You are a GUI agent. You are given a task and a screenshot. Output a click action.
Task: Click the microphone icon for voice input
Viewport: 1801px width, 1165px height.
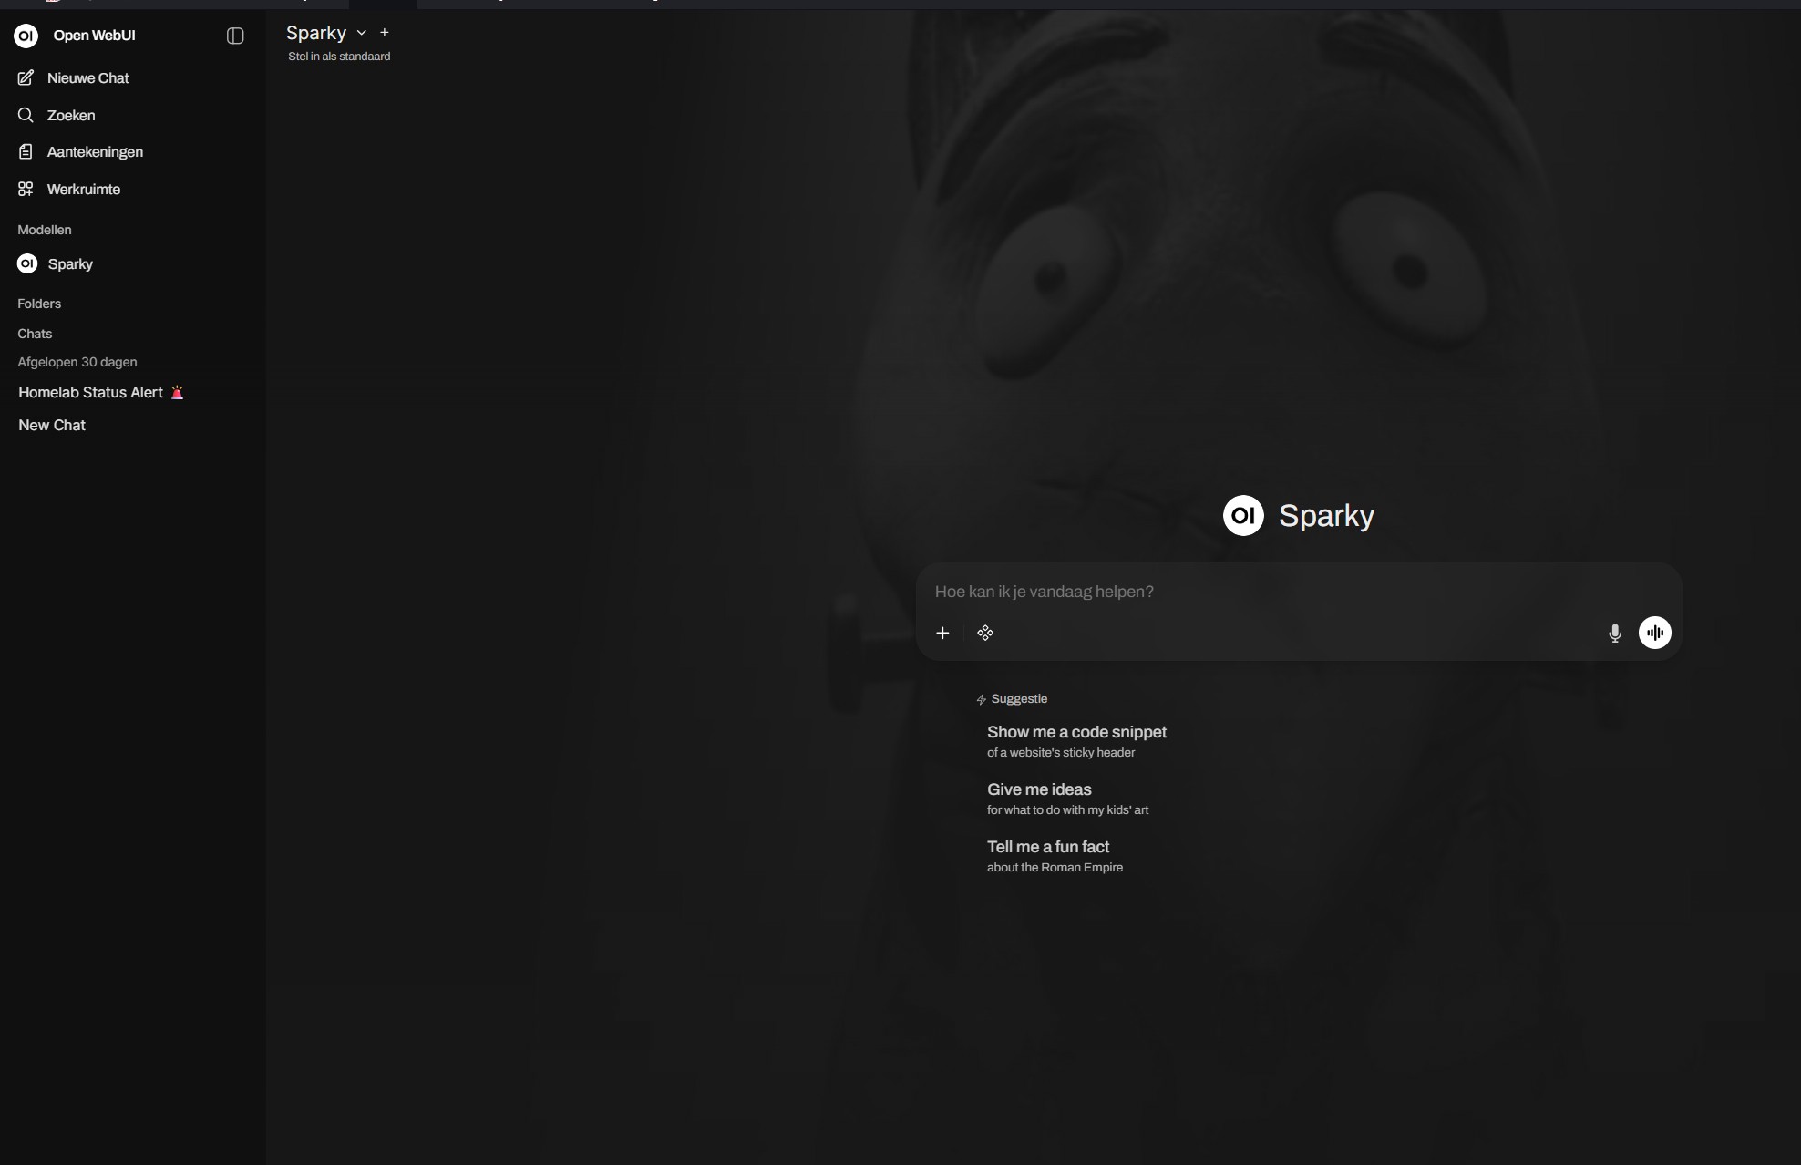coord(1613,632)
